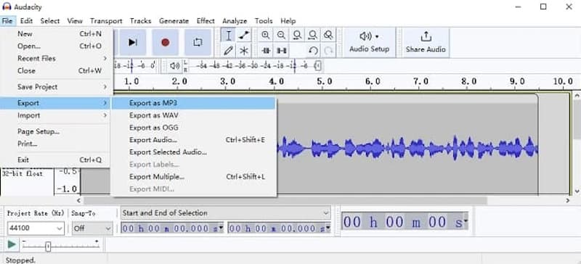Click the Zoom Toggle icon
The height and width of the screenshot is (264, 581).
pos(328,35)
